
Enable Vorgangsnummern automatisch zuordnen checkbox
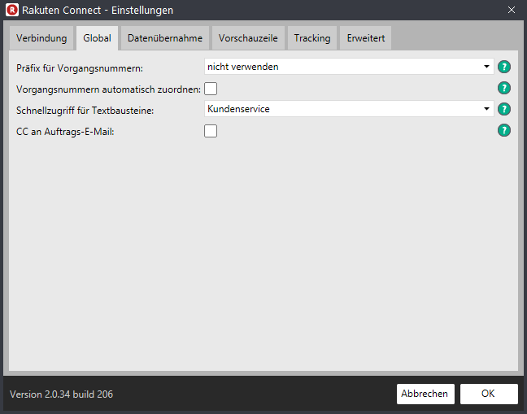[x=211, y=89]
